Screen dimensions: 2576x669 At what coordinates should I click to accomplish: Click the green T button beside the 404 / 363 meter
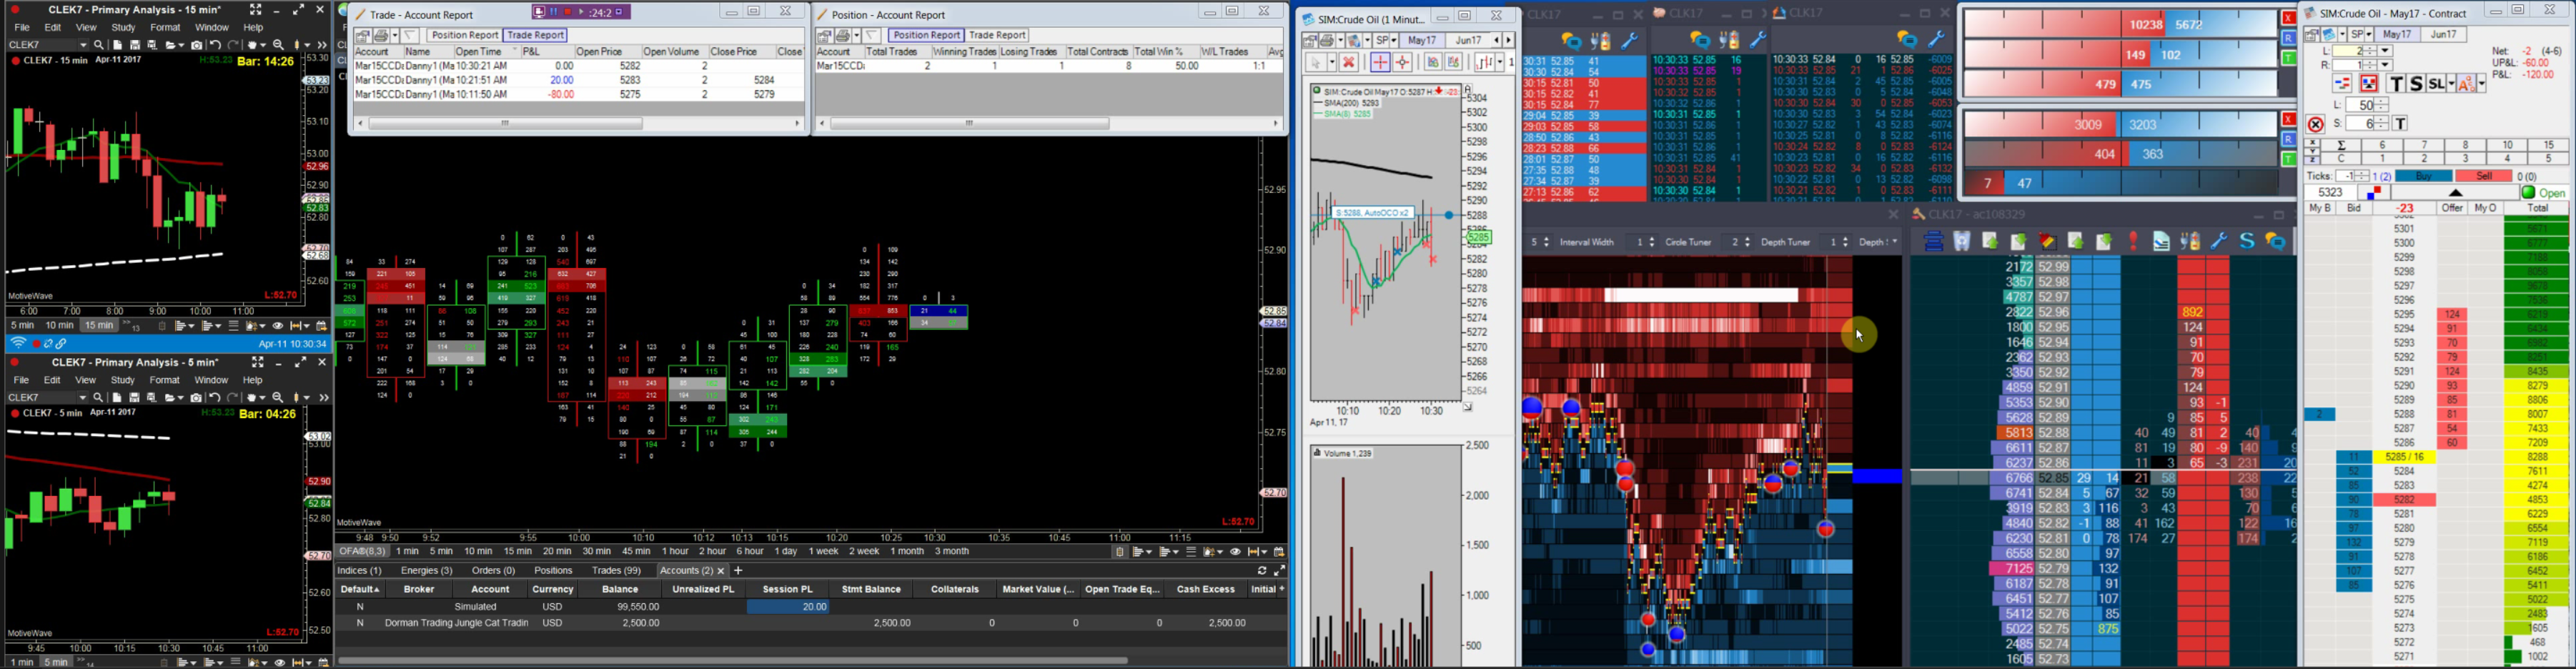click(2289, 160)
